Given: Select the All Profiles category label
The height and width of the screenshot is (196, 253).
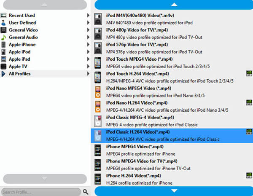Looking at the screenshot, I should 20,74.
